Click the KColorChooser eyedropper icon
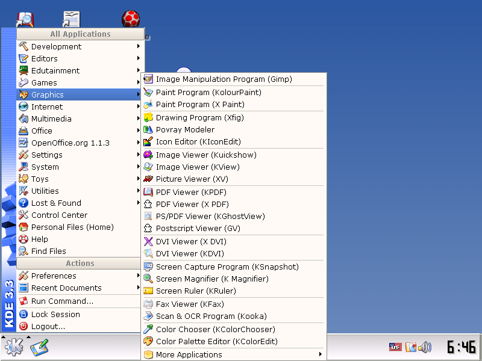Image resolution: width=482 pixels, height=361 pixels. coord(148,329)
